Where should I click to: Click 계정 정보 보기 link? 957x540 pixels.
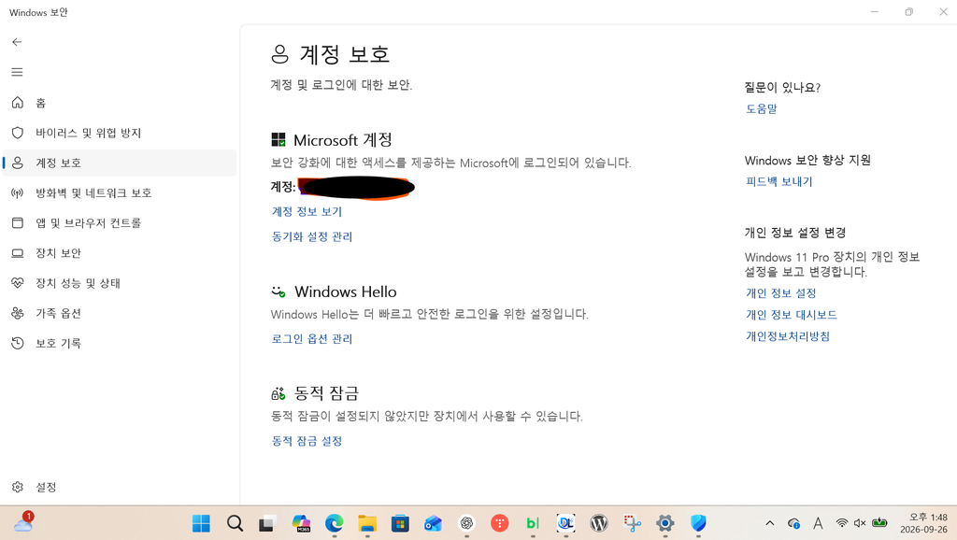[x=307, y=211]
